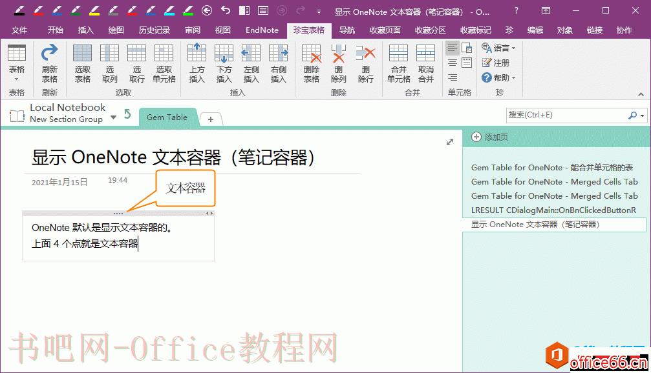Click the 注册 register button
The image size is (651, 373).
tap(495, 63)
